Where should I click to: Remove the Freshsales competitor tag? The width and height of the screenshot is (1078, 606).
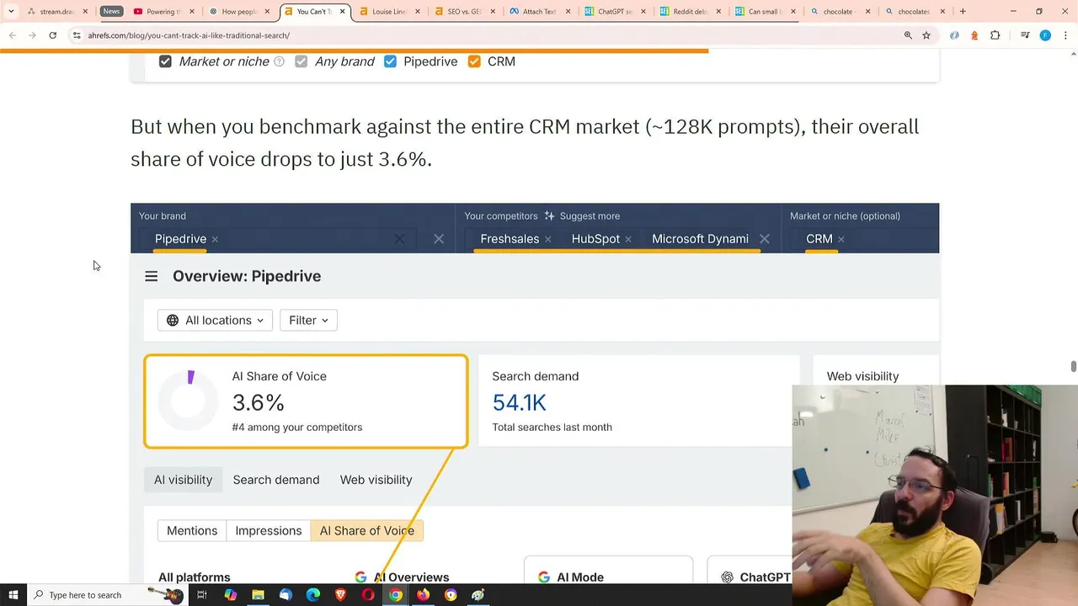click(547, 239)
